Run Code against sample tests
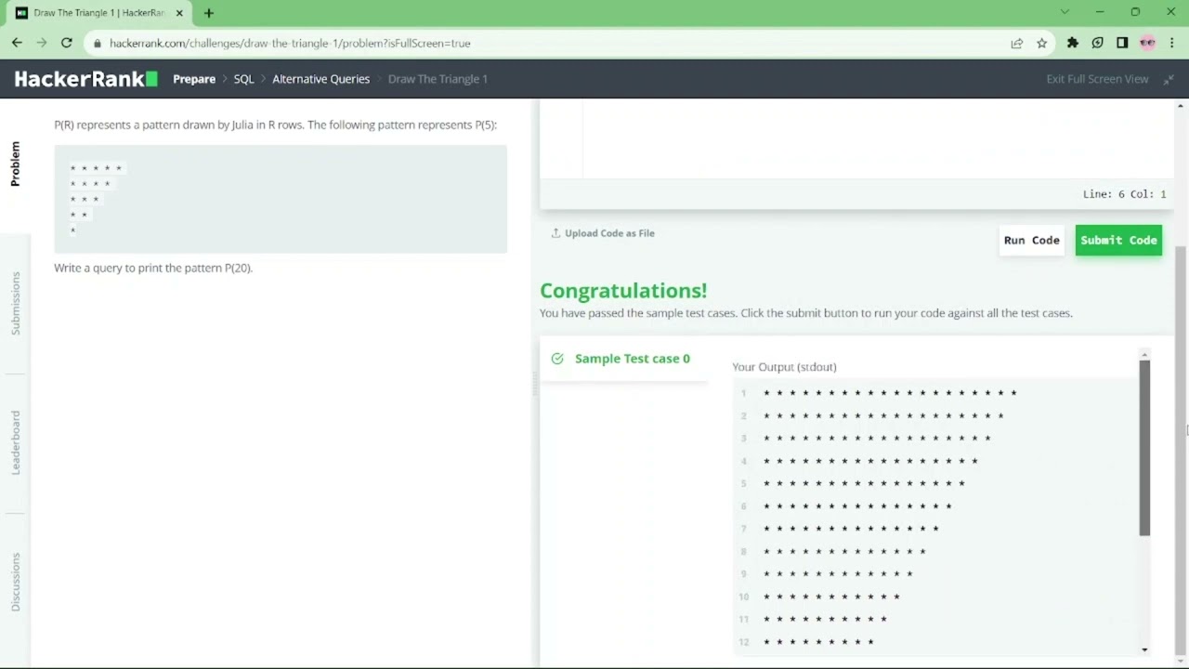The image size is (1189, 669). pyautogui.click(x=1031, y=240)
